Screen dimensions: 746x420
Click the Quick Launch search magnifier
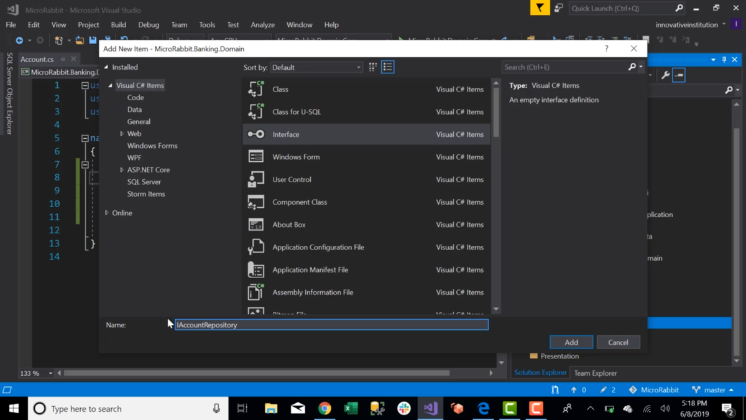(679, 8)
